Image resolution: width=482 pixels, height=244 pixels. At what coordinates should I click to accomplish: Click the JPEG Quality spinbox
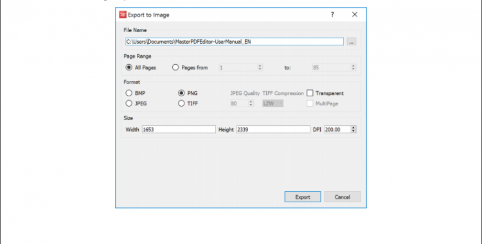coord(242,103)
